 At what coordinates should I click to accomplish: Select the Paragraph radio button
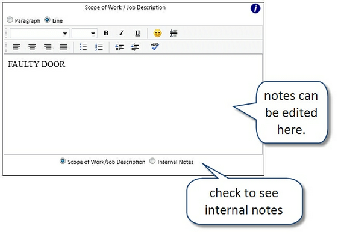coord(10,20)
